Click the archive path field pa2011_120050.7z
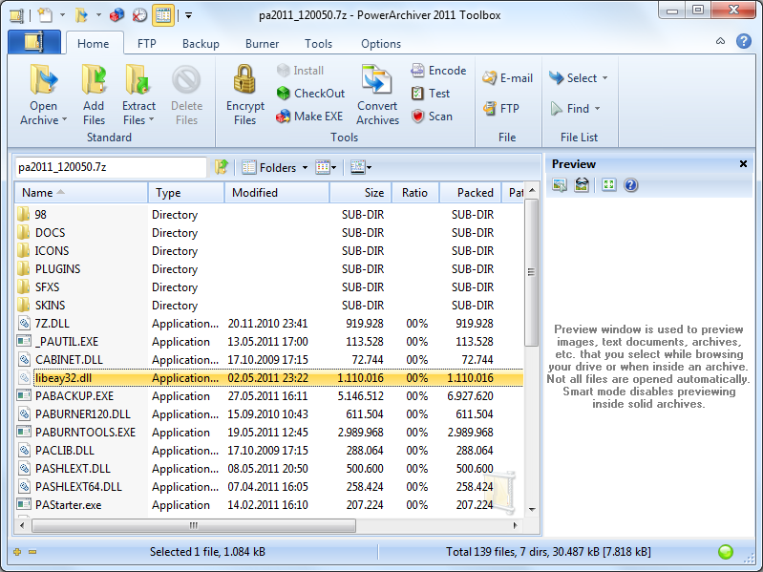 tap(111, 167)
